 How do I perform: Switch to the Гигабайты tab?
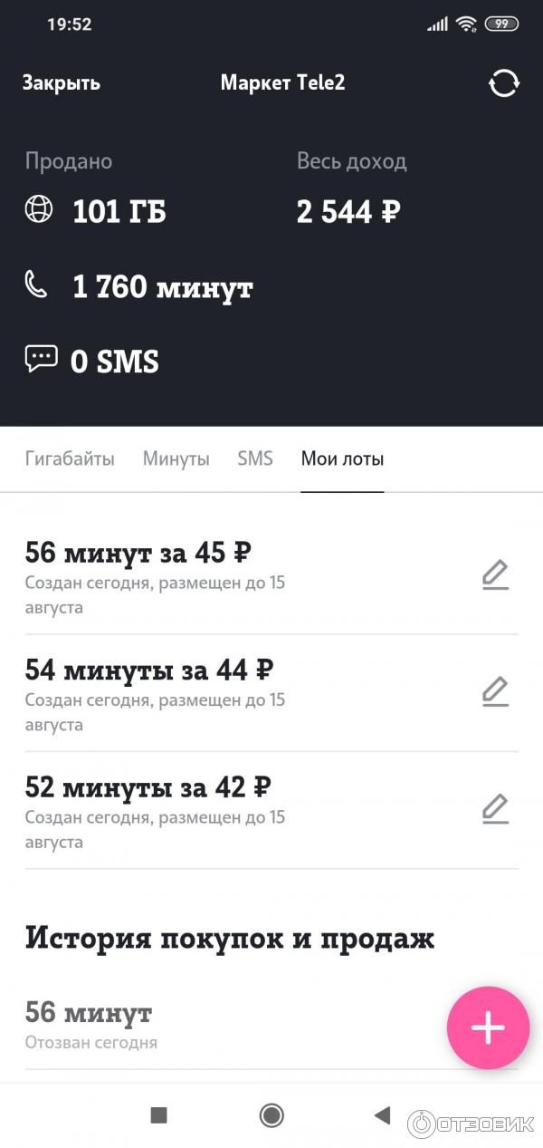[x=70, y=458]
